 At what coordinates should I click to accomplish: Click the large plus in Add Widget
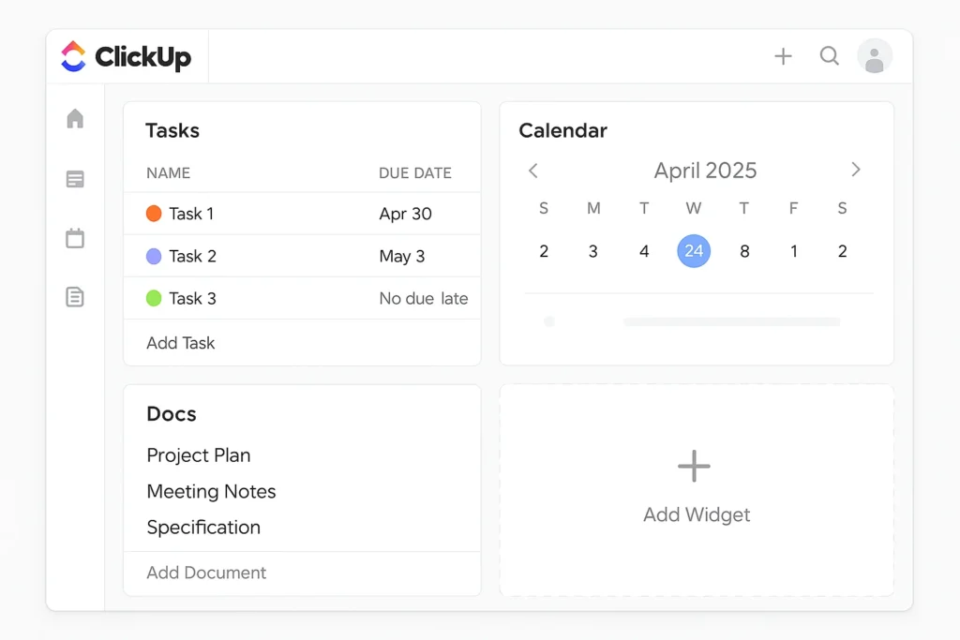[694, 466]
